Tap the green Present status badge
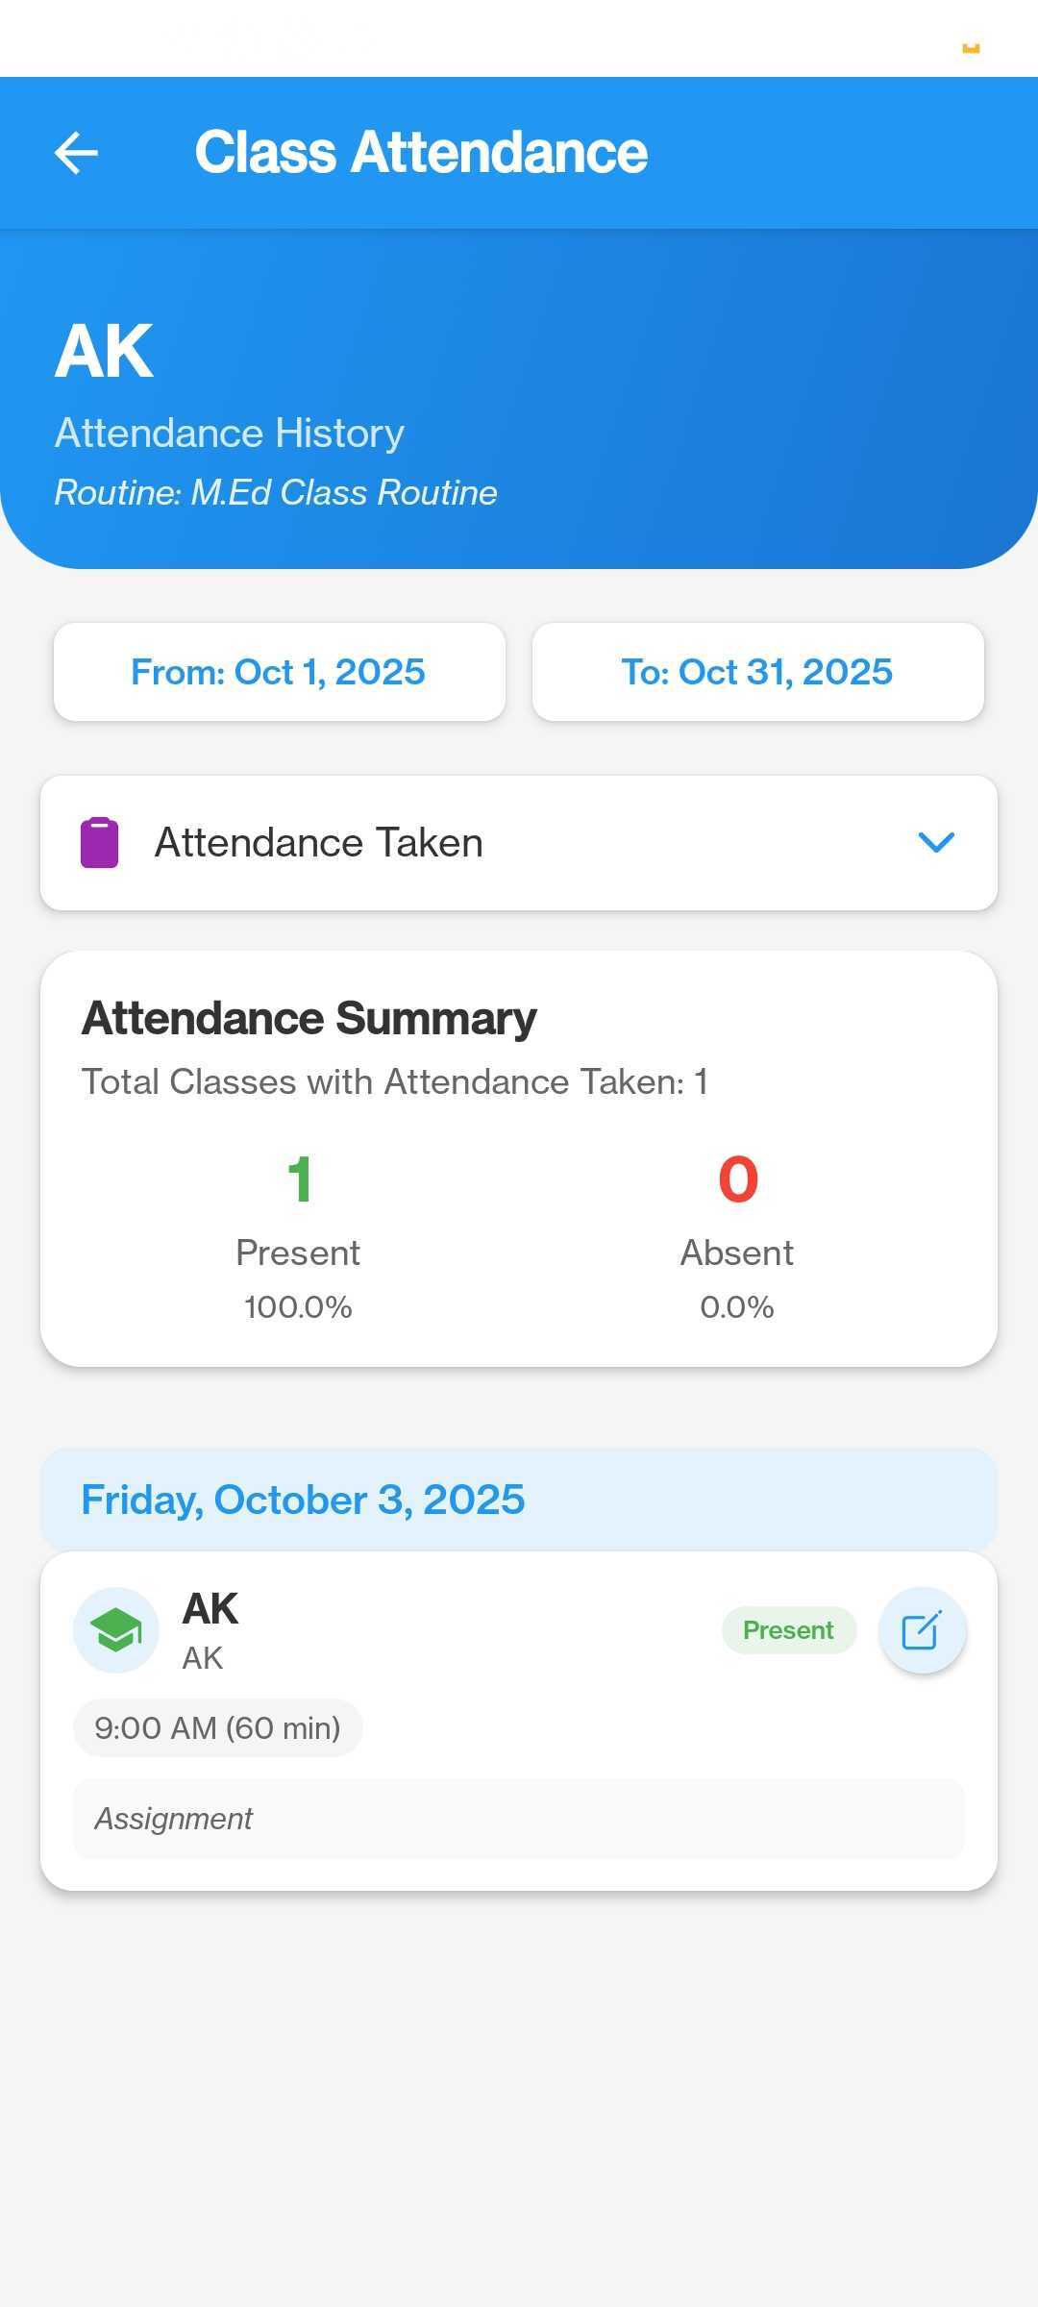The image size is (1038, 2307). click(x=788, y=1630)
